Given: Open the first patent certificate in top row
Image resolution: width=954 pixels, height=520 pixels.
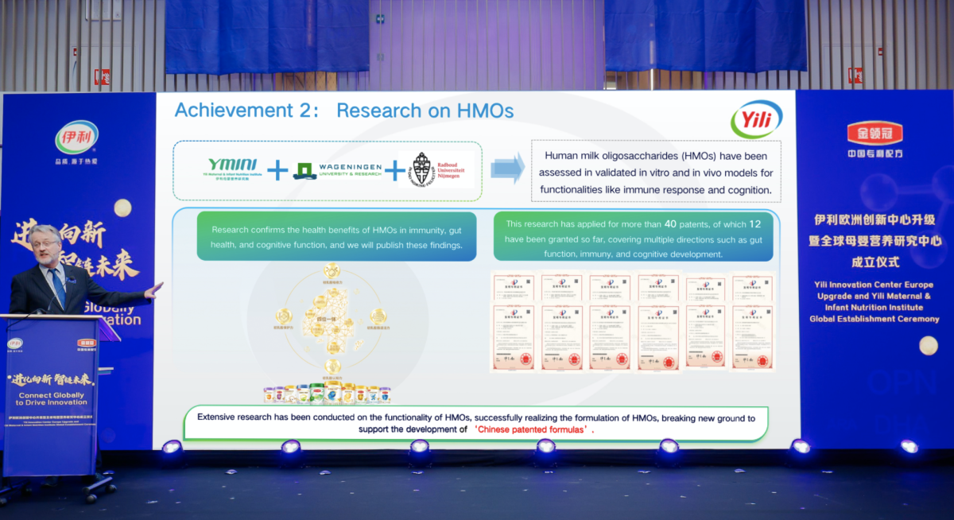Looking at the screenshot, I should [513, 287].
